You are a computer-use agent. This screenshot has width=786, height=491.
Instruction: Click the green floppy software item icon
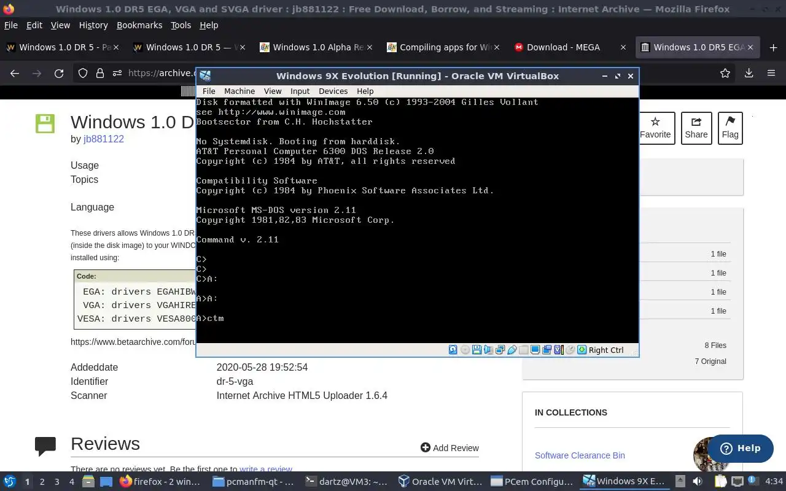click(x=45, y=123)
